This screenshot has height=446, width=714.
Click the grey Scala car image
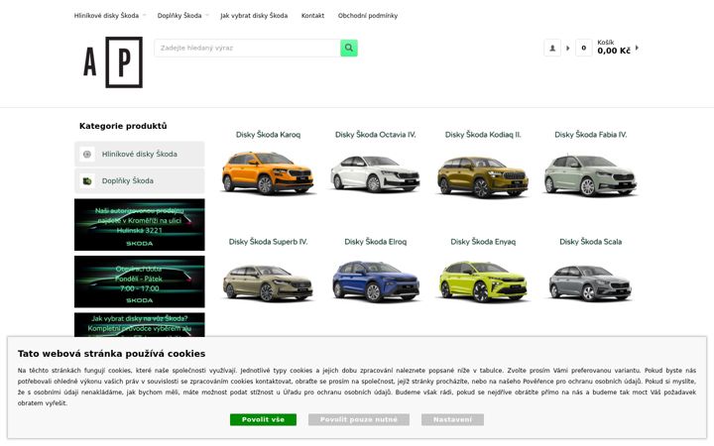point(590,283)
